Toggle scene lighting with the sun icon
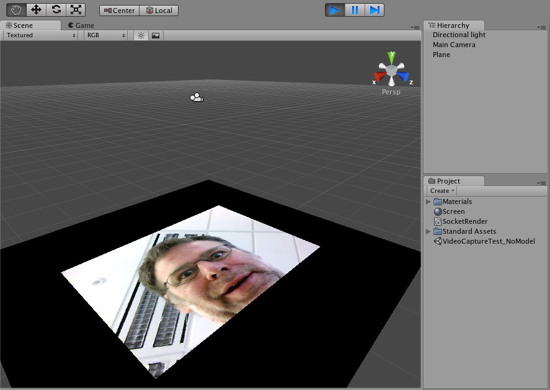550x390 pixels. point(140,35)
